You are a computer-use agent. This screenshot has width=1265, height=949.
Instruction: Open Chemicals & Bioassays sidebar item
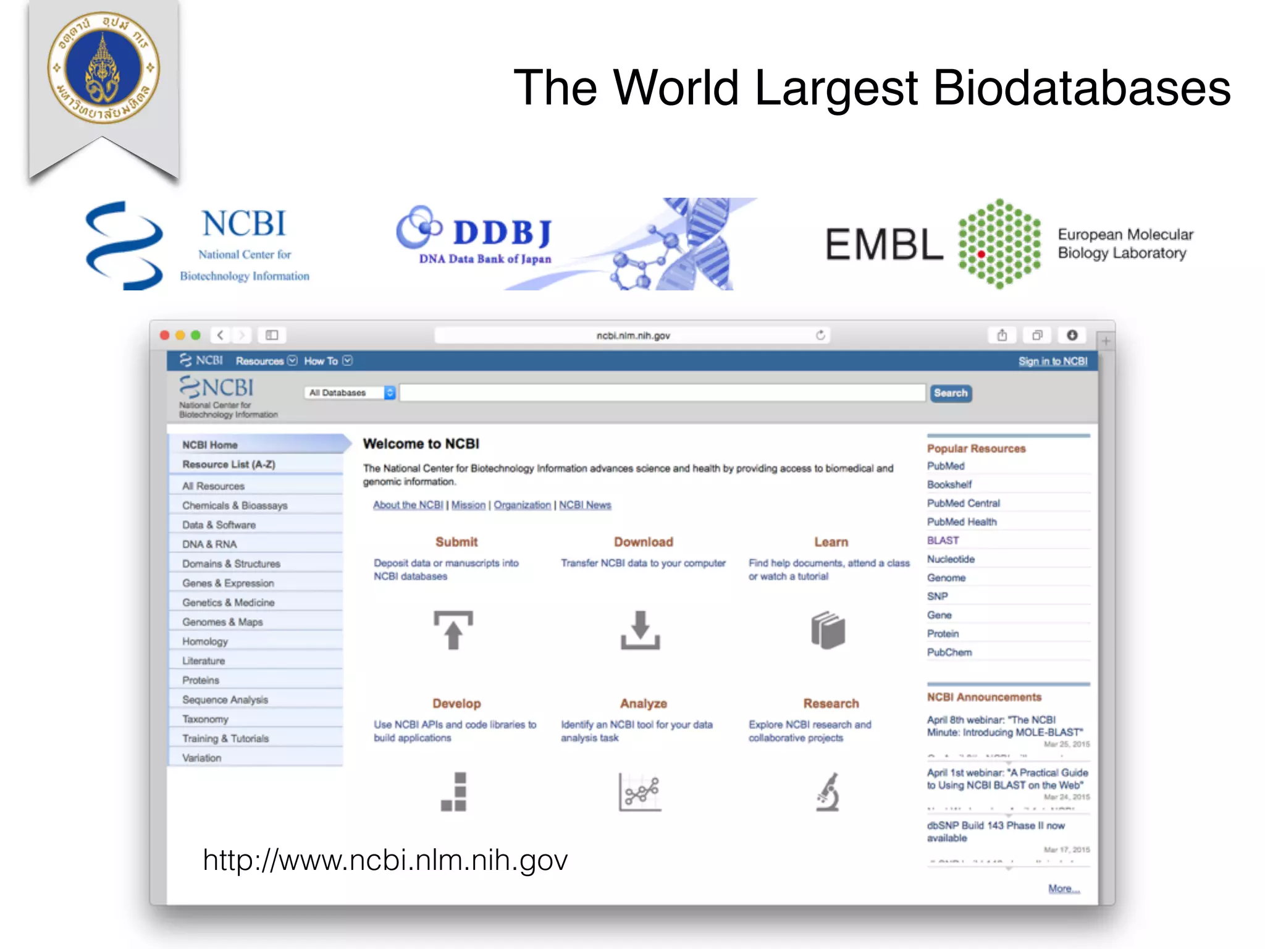tap(256, 505)
